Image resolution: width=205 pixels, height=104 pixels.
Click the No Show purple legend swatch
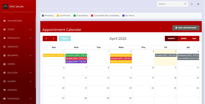click(x=123, y=16)
